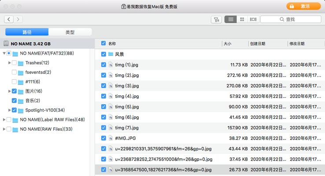Uncheck the Spotlight-V100(34) checkbox
The width and height of the screenshot is (325, 176).
(x=14, y=110)
